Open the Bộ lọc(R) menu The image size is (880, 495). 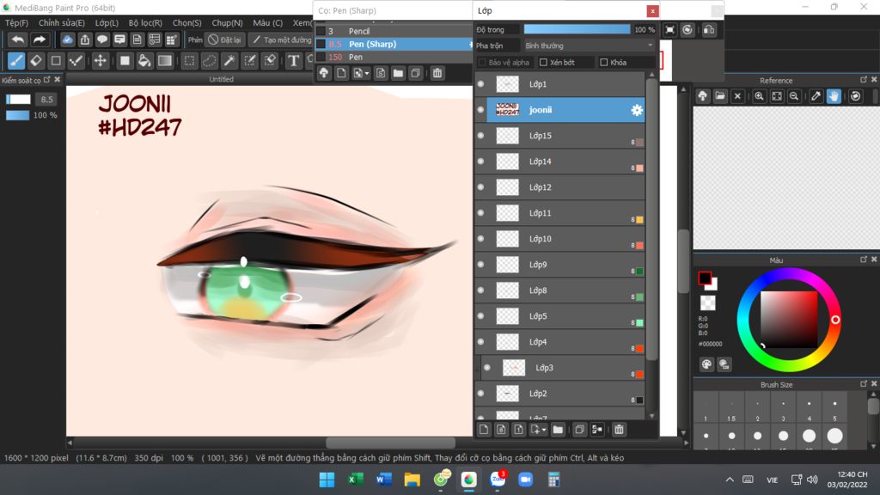pos(145,23)
